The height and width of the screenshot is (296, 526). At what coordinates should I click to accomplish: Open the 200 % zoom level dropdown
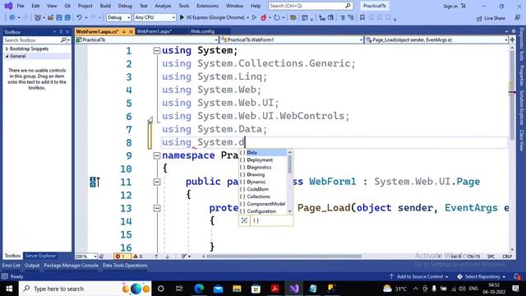[x=85, y=256]
